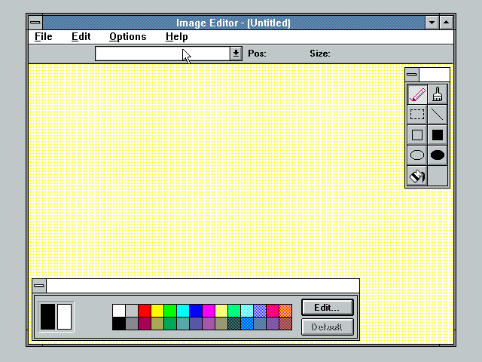Expand the image list dropdown arrow
Viewport: 482px width, 362px height.
pyautogui.click(x=236, y=54)
